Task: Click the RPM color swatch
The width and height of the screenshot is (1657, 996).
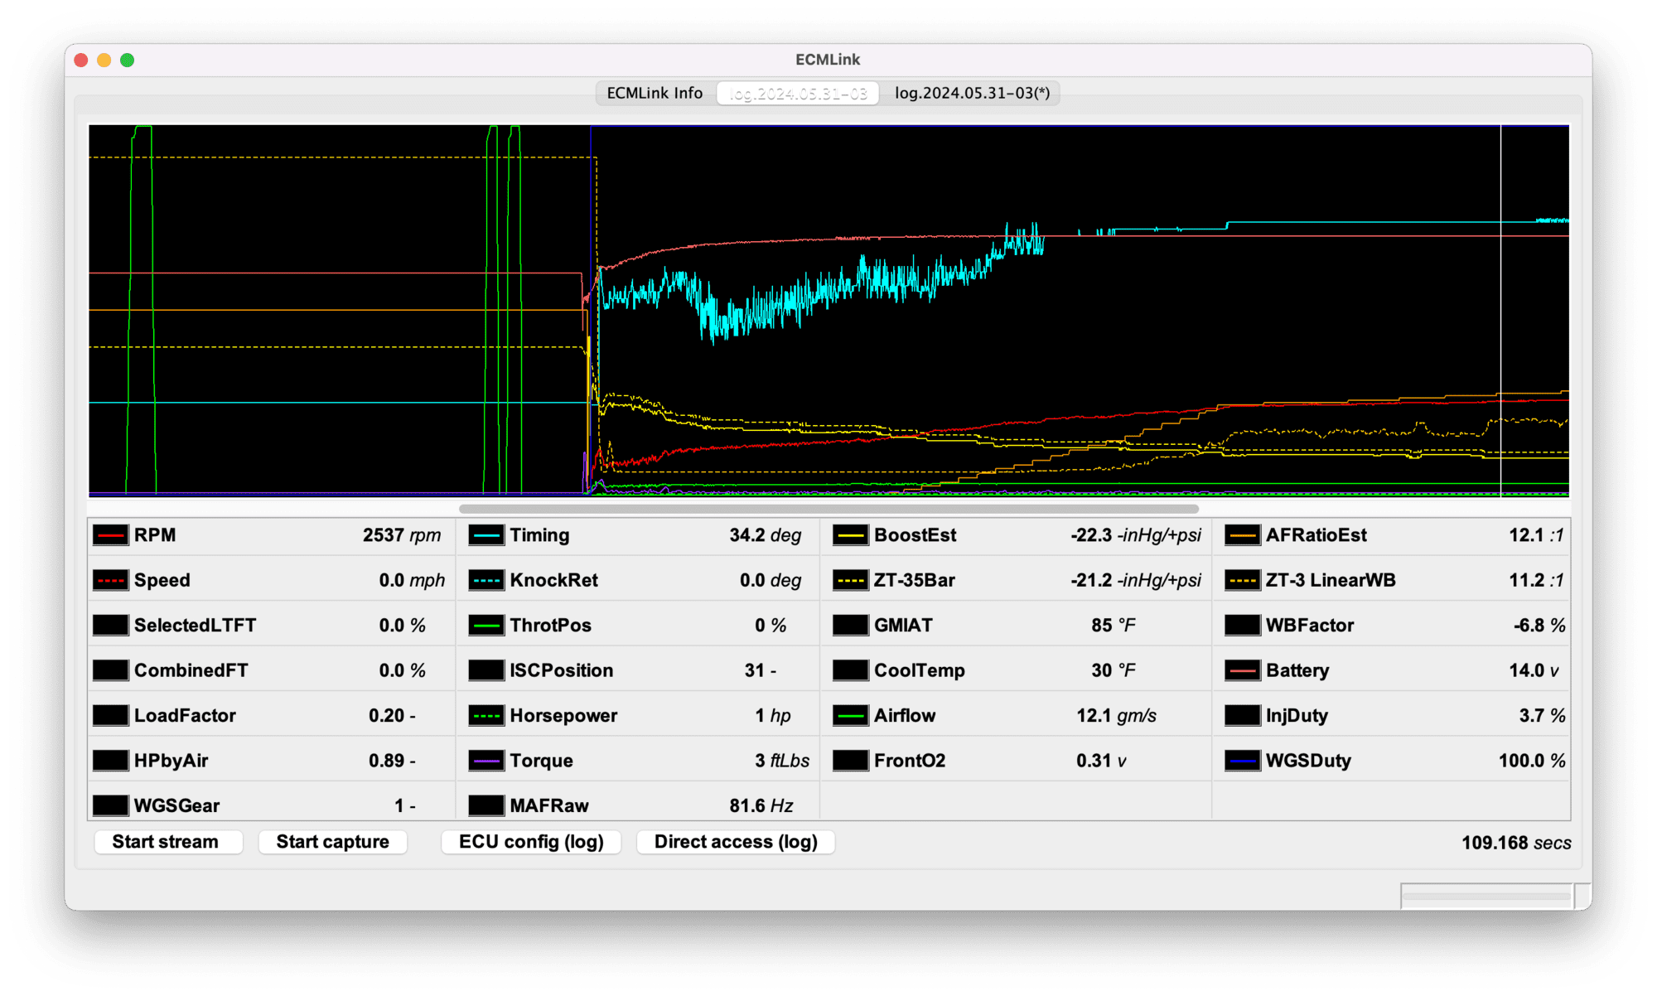Action: click(x=110, y=535)
